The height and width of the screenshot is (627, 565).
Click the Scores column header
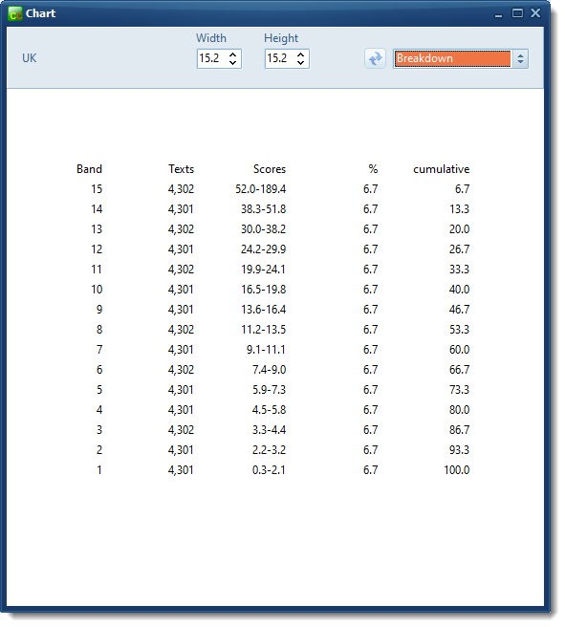point(270,169)
